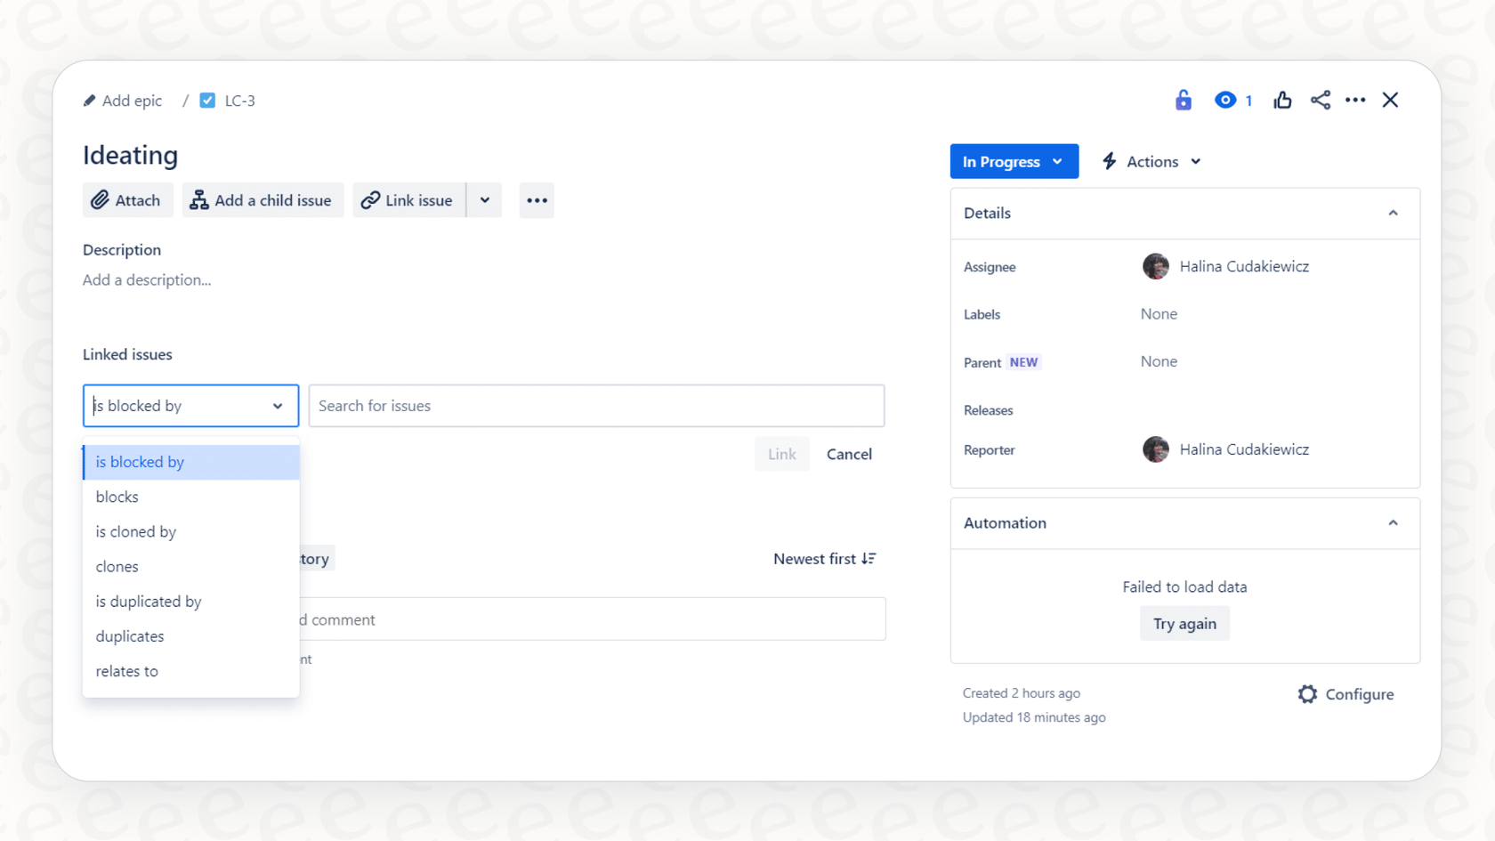The height and width of the screenshot is (841, 1495).
Task: Collapse the Automation panel
Action: (1393, 523)
